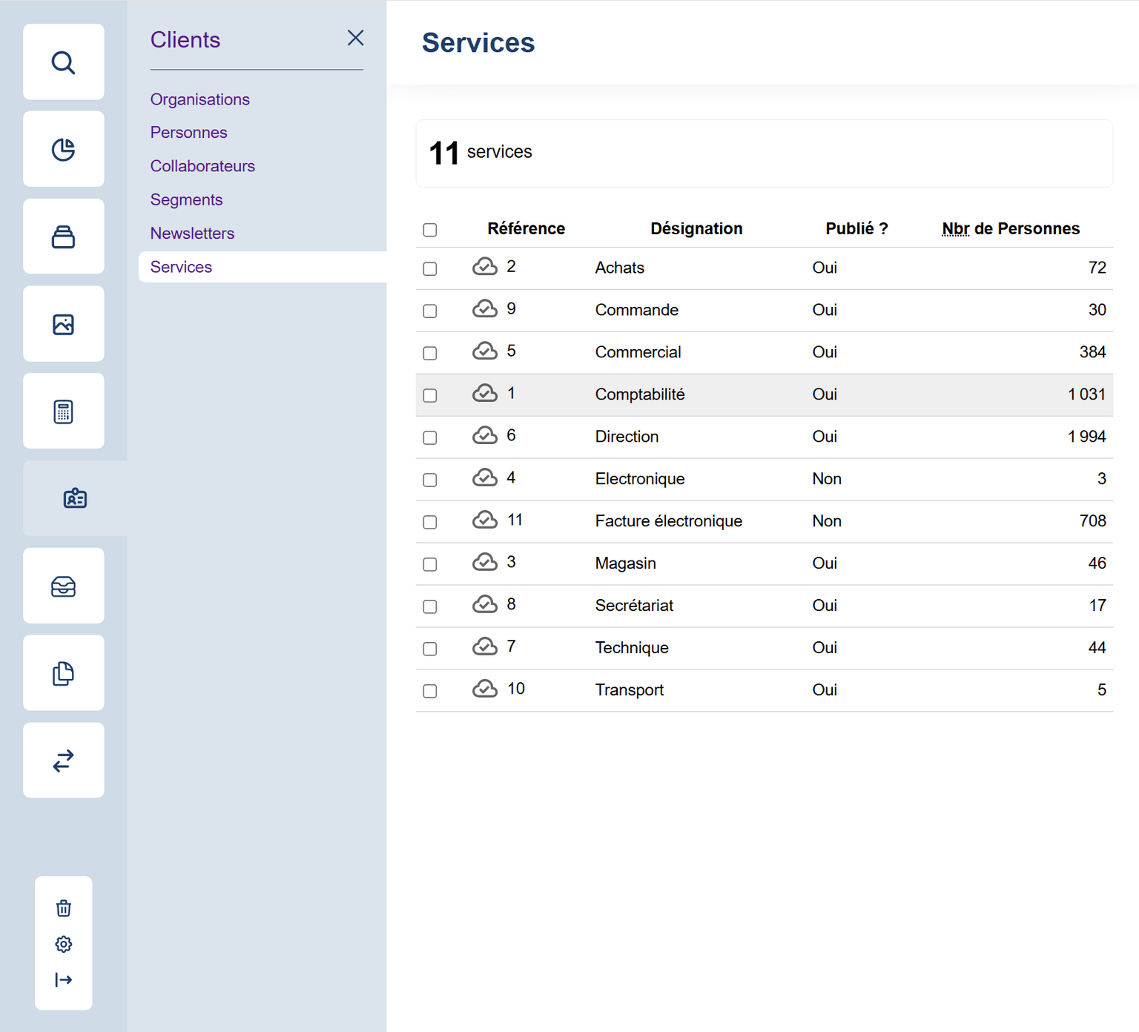Open the Newsletters menu item
This screenshot has width=1139, height=1032.
pyautogui.click(x=192, y=234)
